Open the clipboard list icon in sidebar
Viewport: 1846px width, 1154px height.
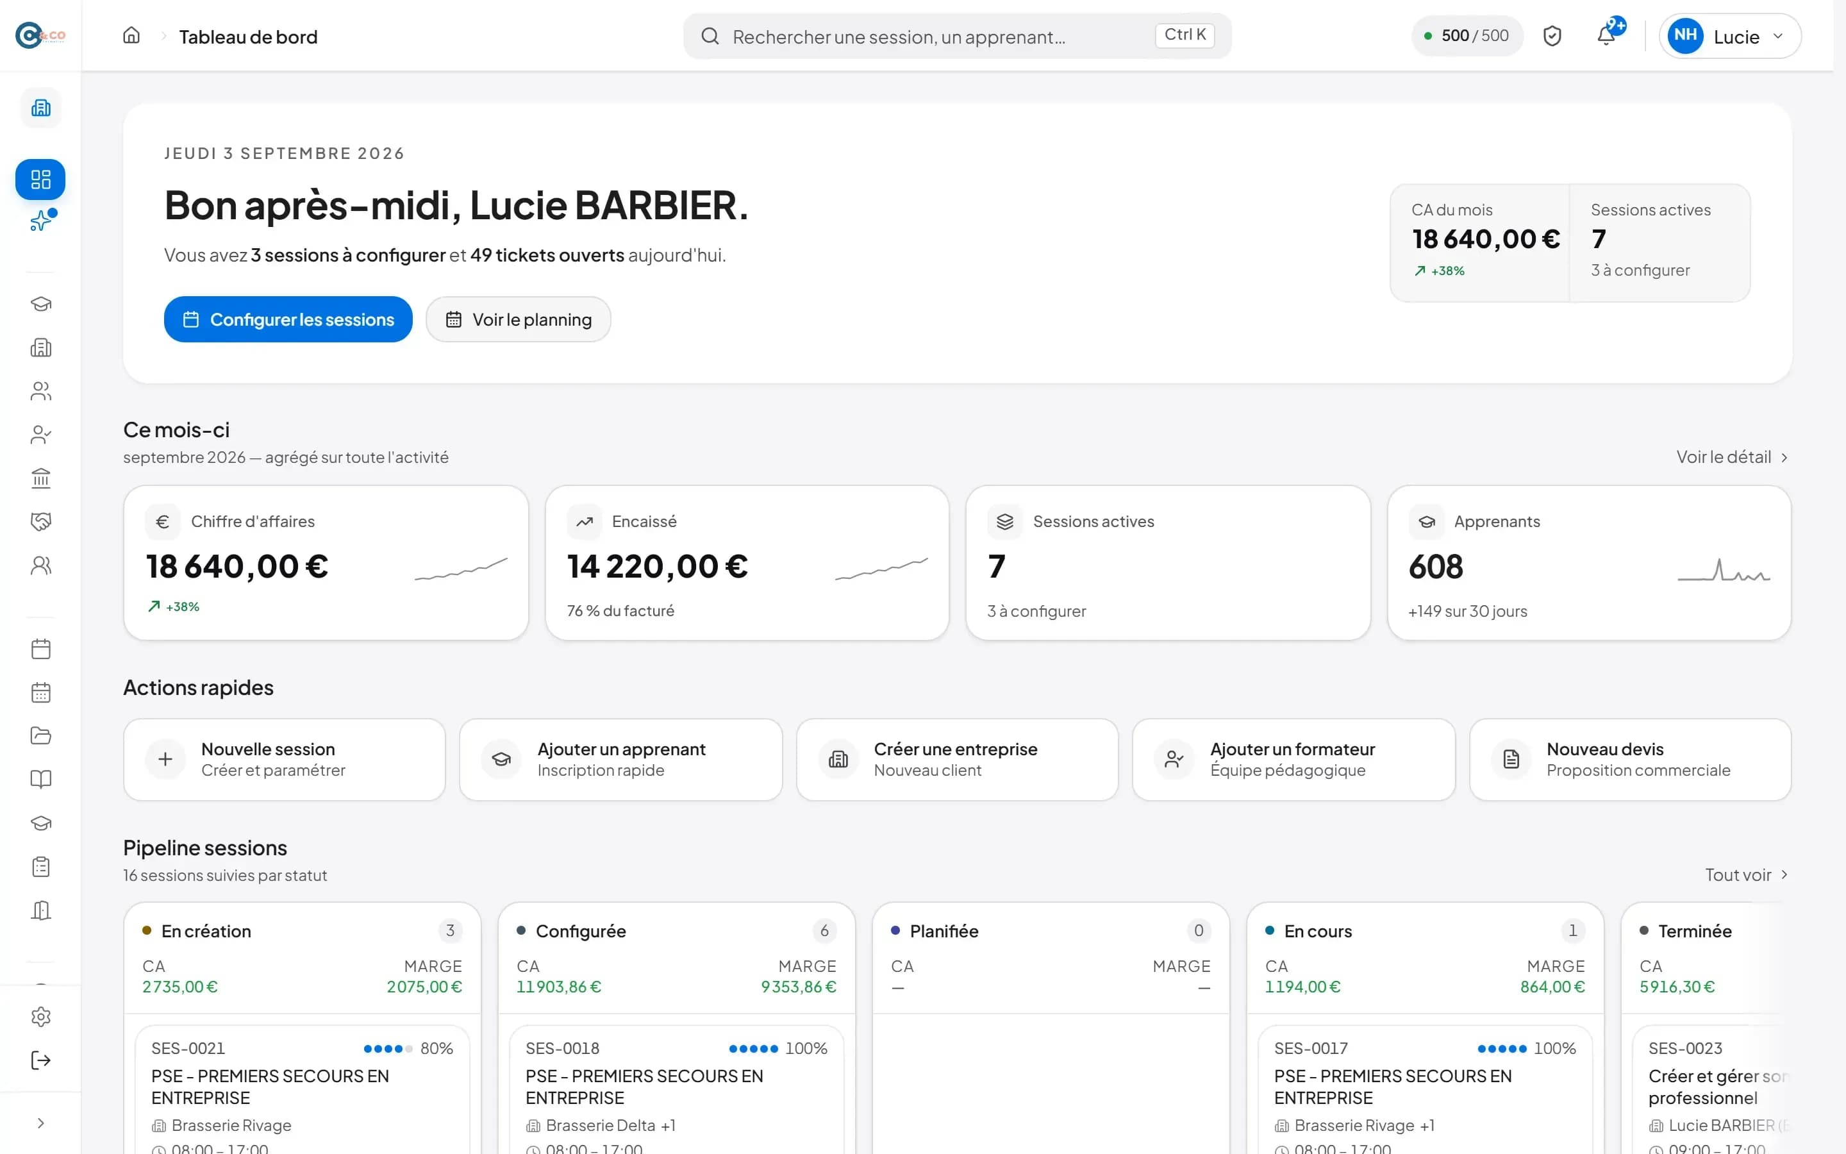point(40,867)
